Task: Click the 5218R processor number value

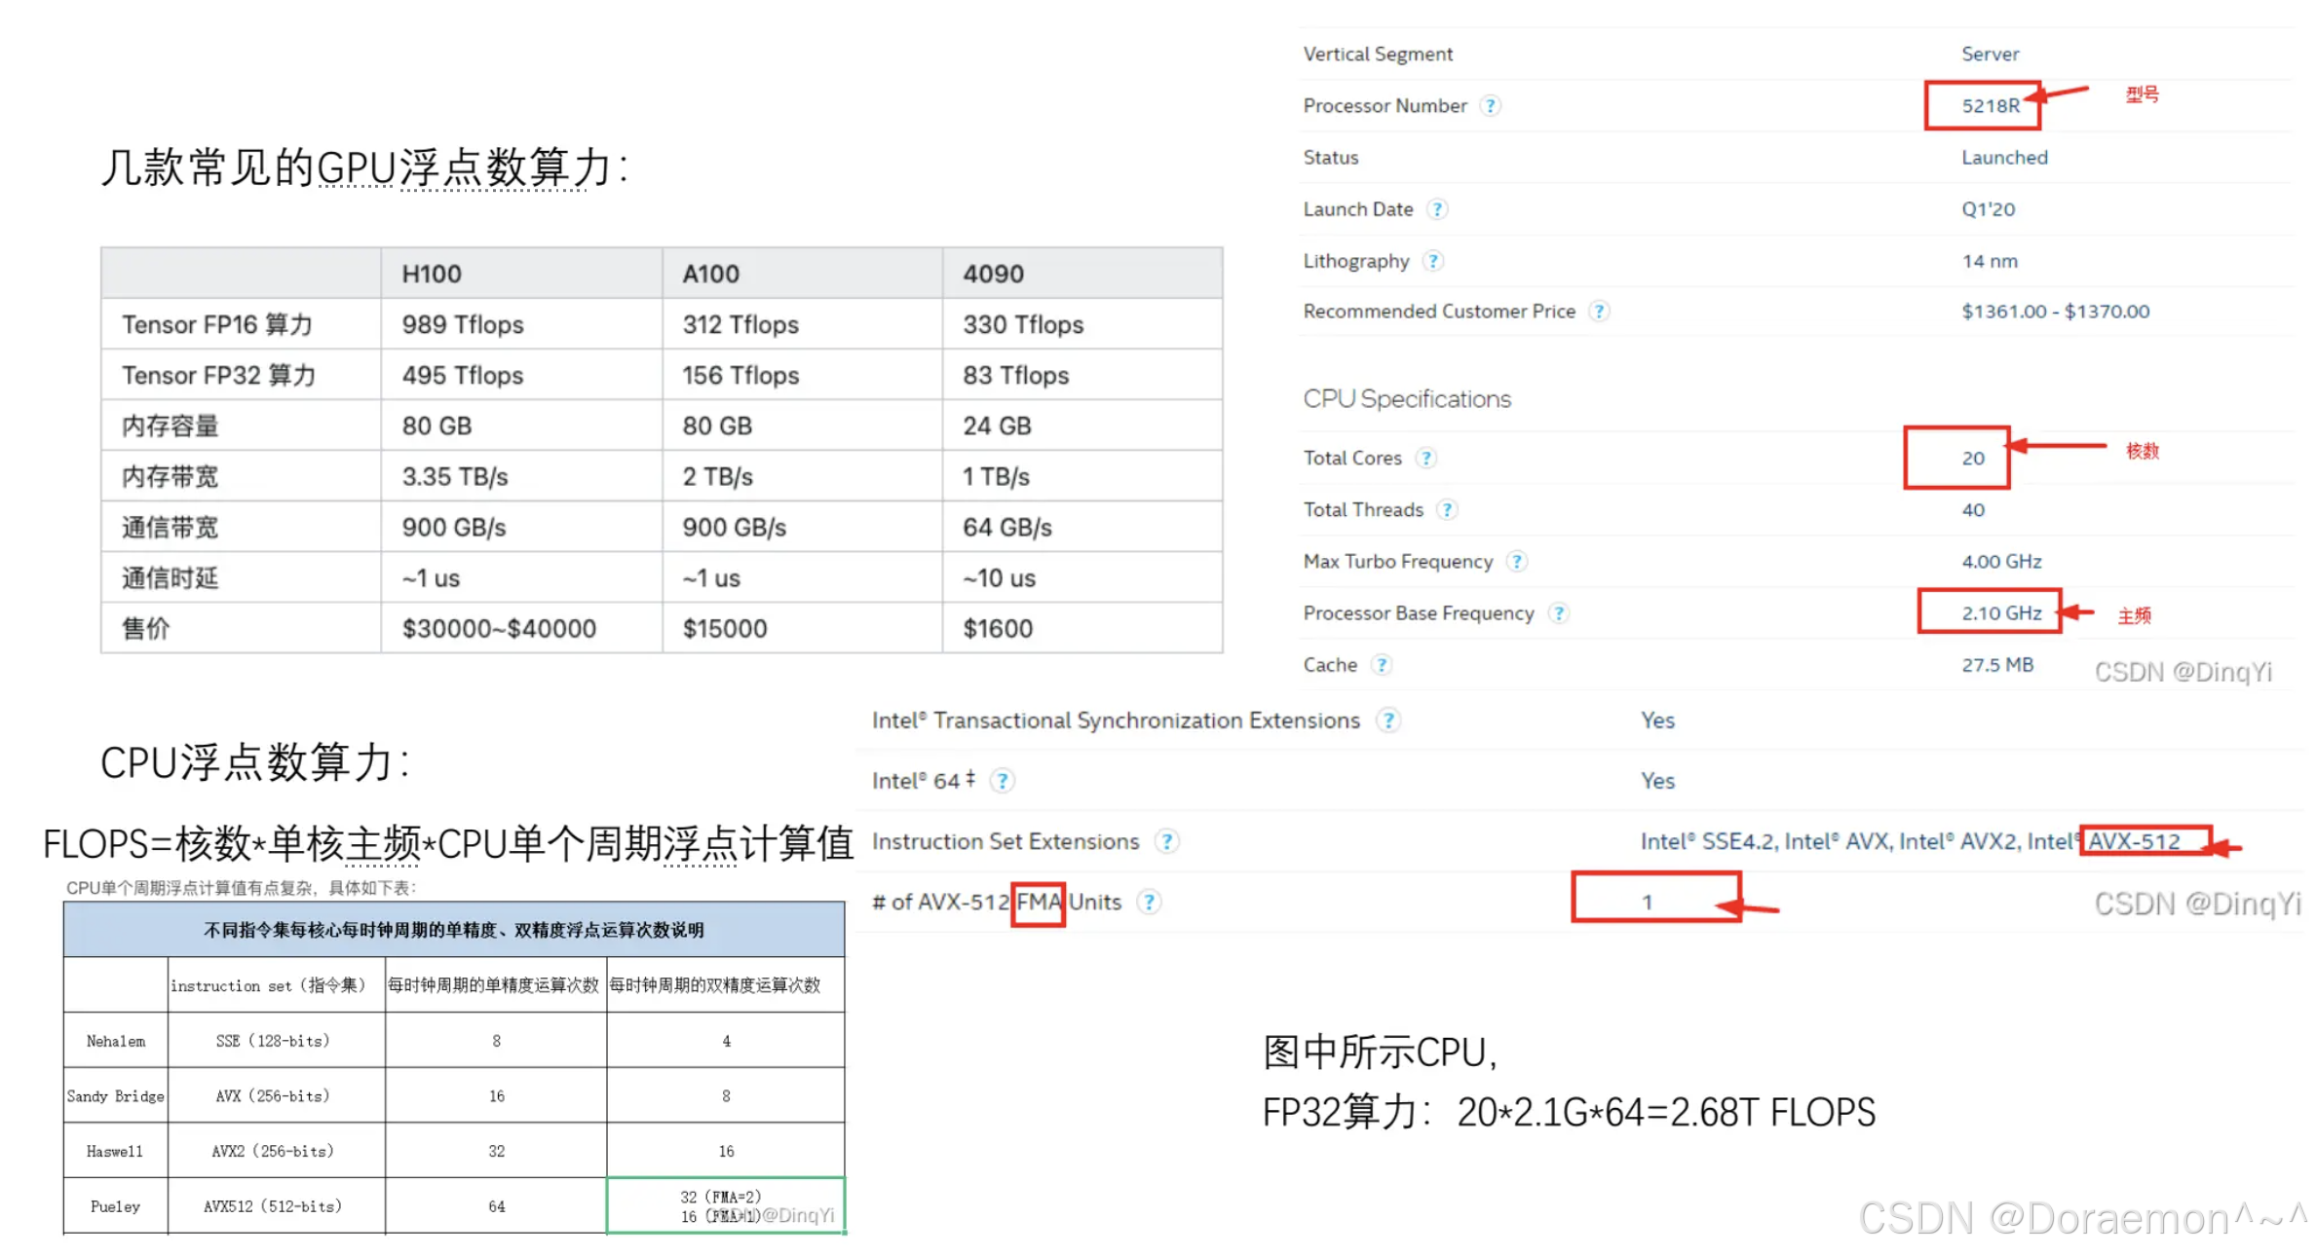Action: 1990,106
